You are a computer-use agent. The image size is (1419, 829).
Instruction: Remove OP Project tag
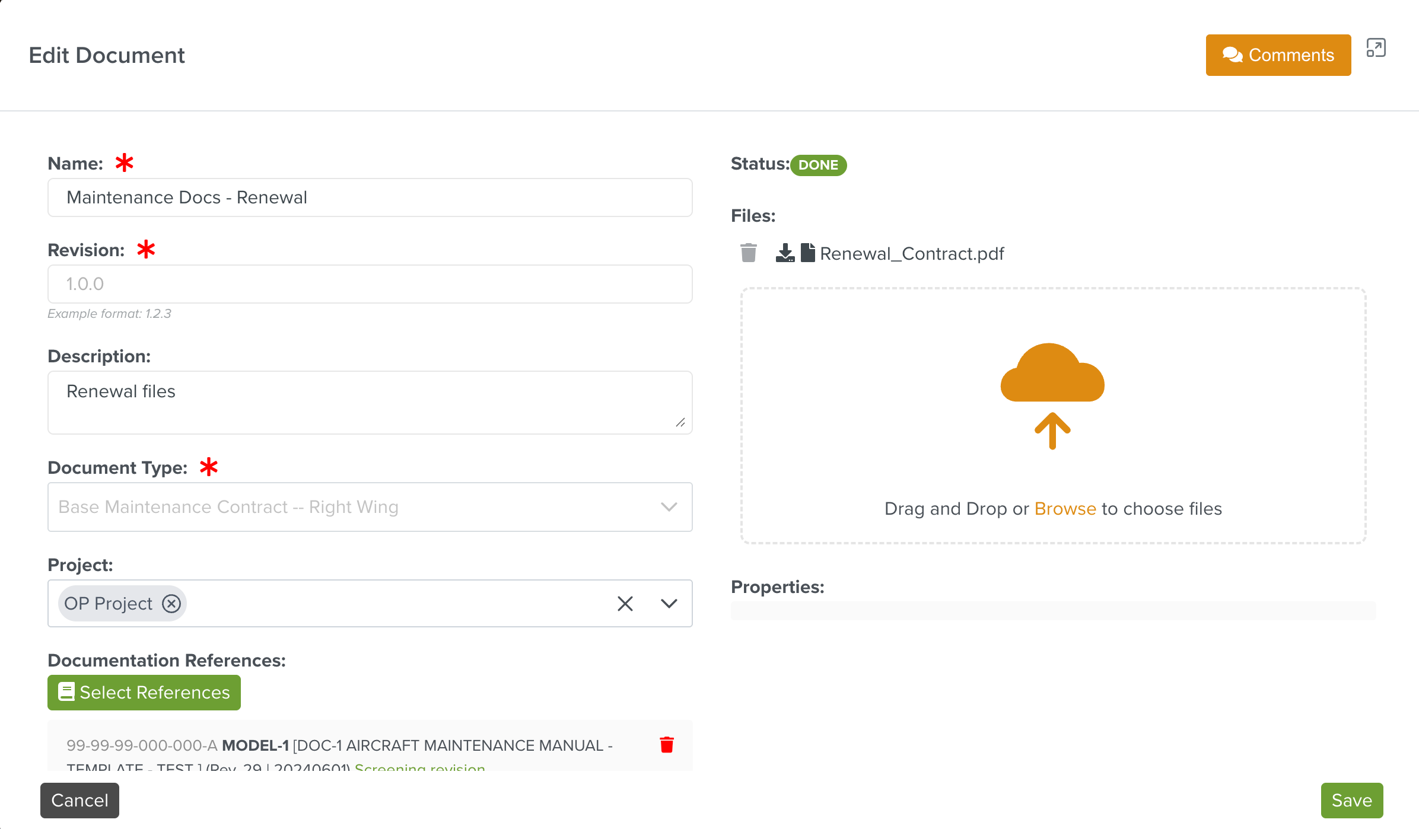pyautogui.click(x=171, y=604)
